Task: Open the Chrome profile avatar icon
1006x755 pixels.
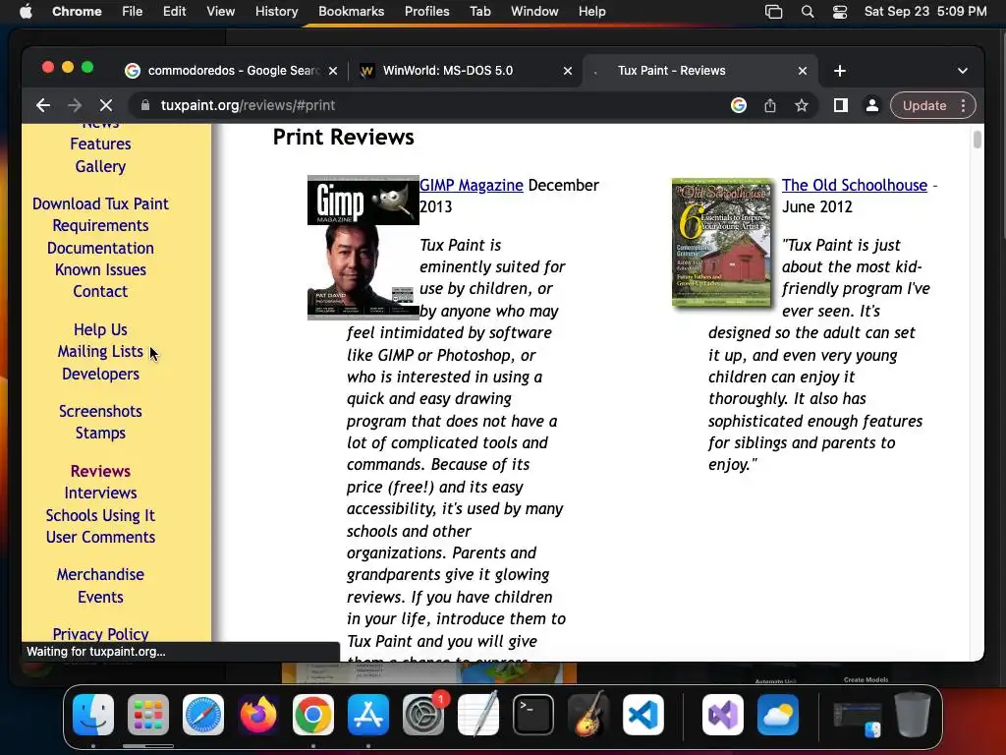Action: 872,105
